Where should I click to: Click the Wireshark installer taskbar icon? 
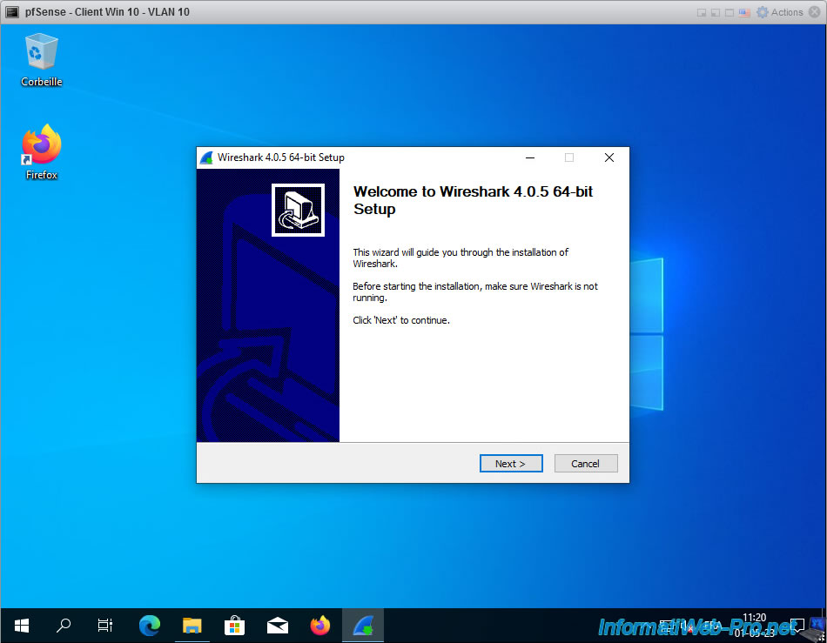(x=363, y=626)
